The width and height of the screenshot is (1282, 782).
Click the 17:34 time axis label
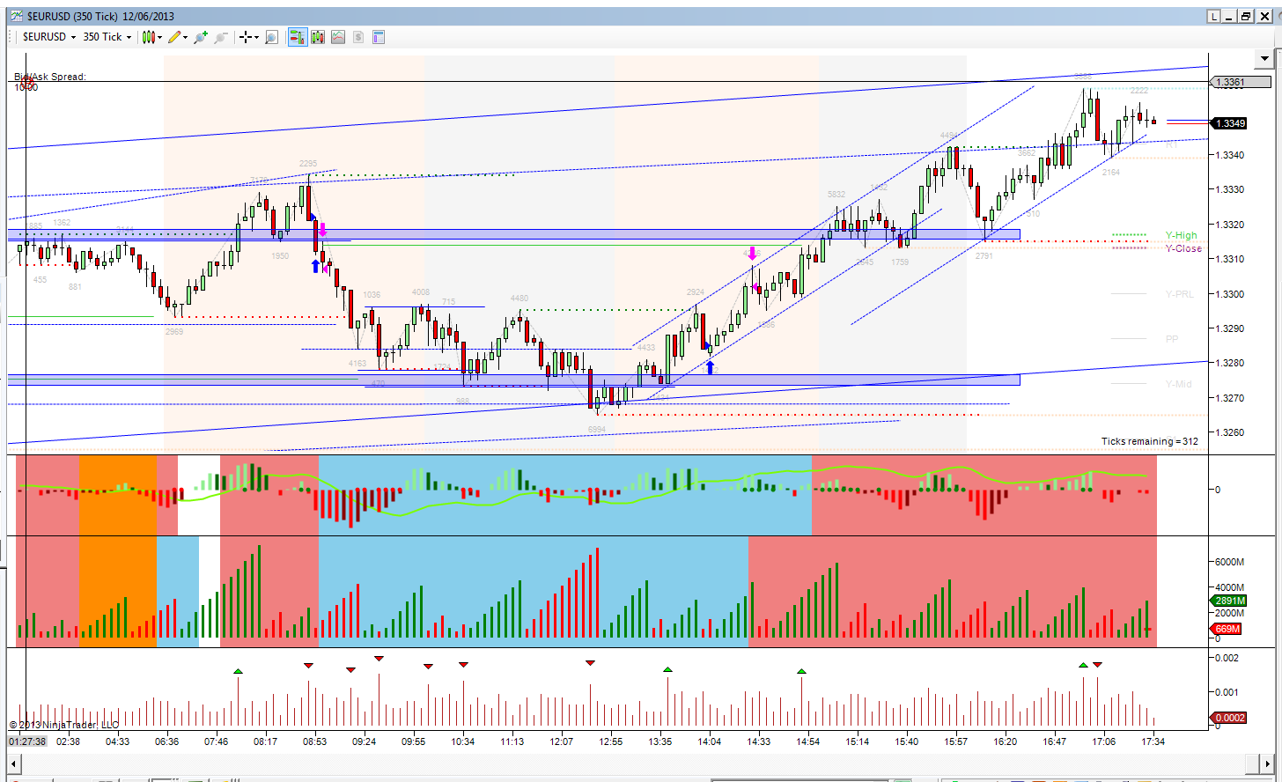1153,741
